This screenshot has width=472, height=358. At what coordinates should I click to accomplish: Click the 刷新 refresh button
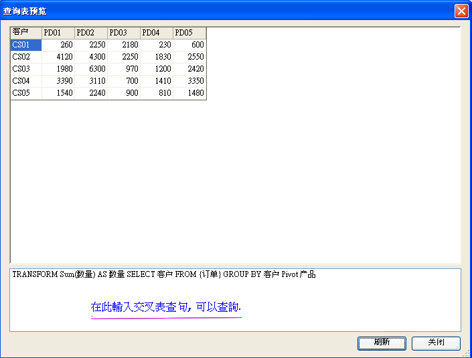point(382,343)
